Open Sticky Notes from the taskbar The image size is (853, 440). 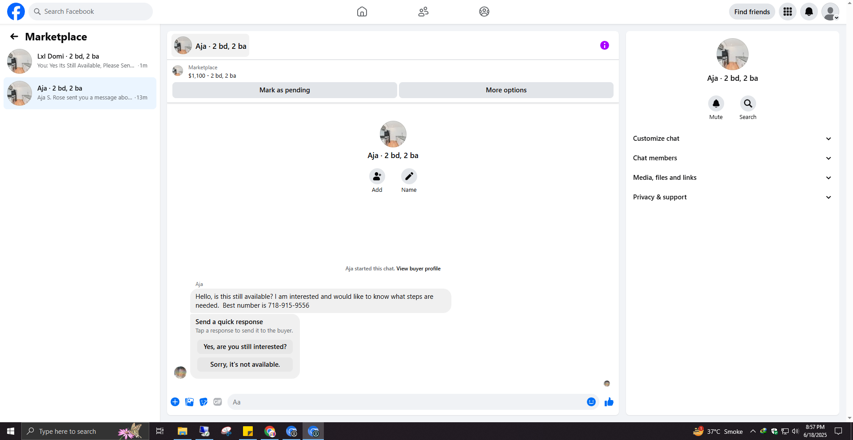(248, 431)
